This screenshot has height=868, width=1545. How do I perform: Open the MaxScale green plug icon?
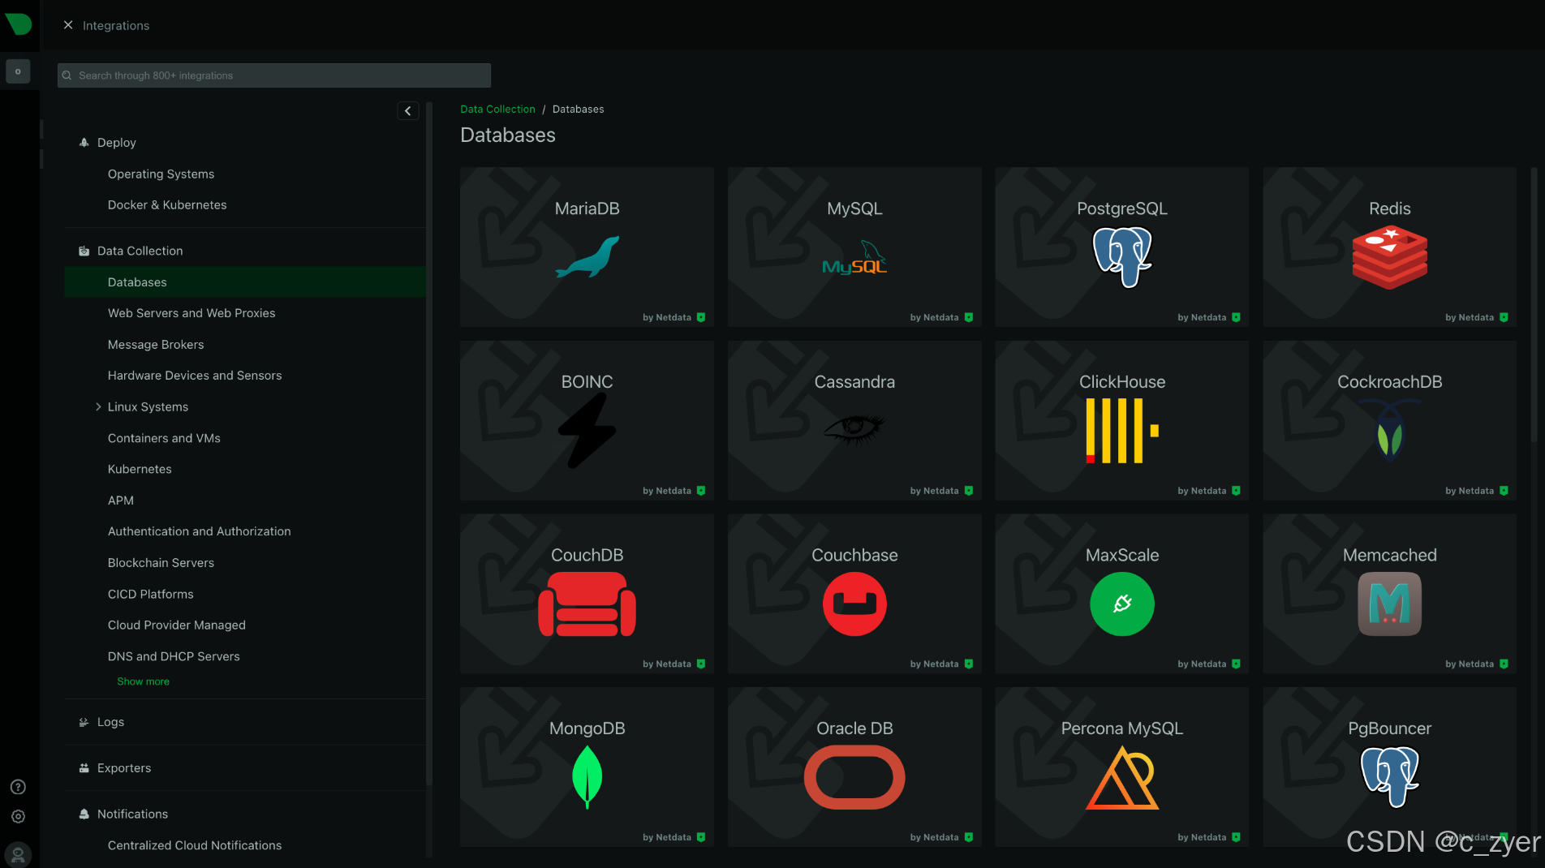point(1122,604)
